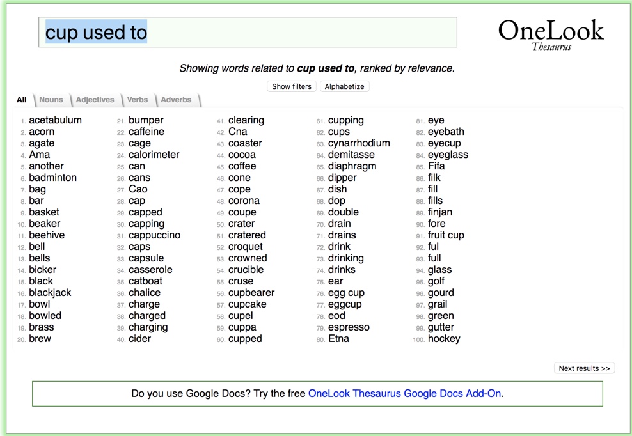This screenshot has height=436, width=632.
Task: Click the word 'cupping'
Action: tap(346, 120)
